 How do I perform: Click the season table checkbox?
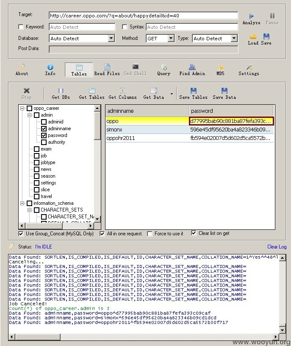pos(36,176)
